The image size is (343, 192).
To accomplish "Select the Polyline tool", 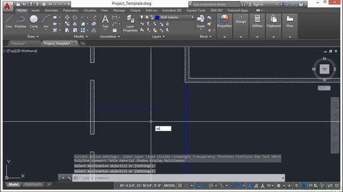I will [x=20, y=21].
